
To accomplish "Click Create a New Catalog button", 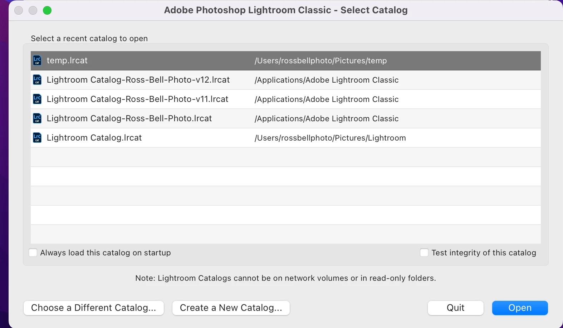I will (x=231, y=308).
